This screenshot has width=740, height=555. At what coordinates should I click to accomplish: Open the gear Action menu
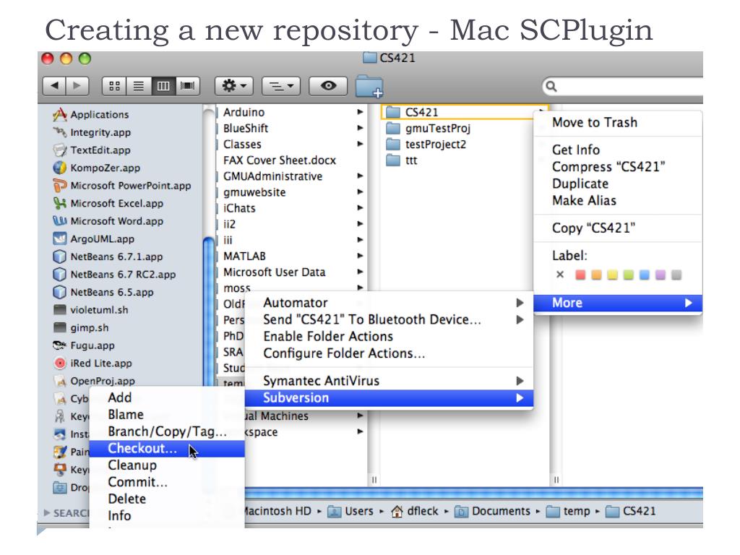click(234, 86)
